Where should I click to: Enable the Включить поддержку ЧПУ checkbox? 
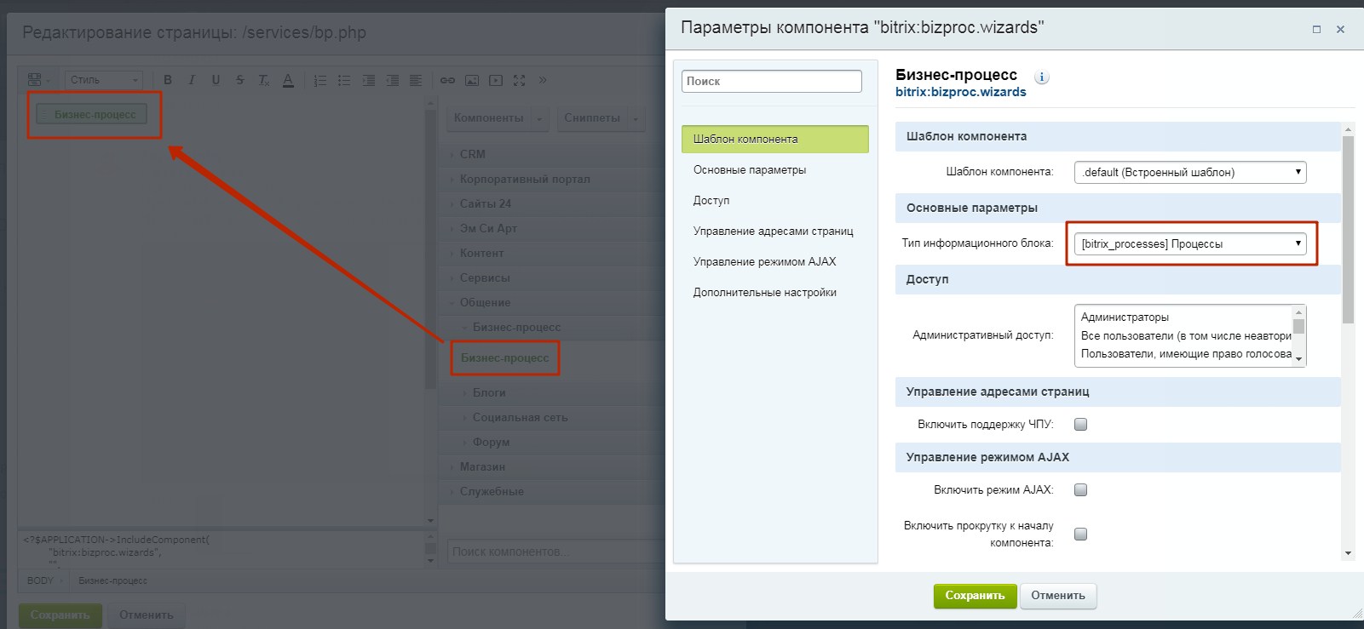point(1080,424)
